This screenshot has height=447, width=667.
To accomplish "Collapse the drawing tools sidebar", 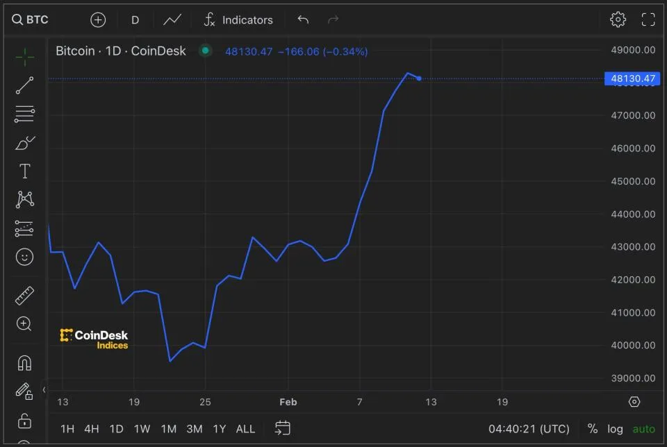I will tap(44, 390).
